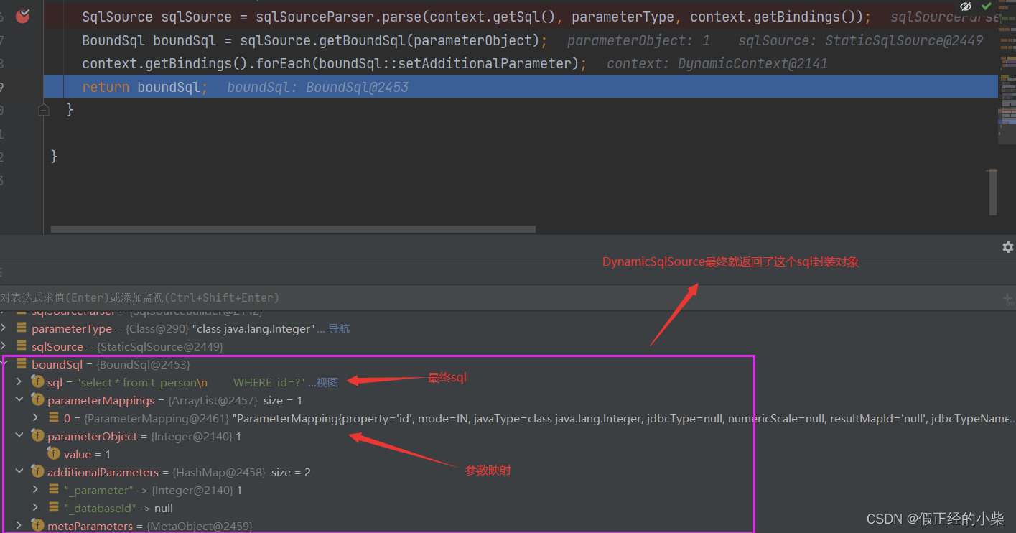The image size is (1016, 533).
Task: Expand the ParameterMapping@2461 element 0
Action: pyautogui.click(x=35, y=418)
